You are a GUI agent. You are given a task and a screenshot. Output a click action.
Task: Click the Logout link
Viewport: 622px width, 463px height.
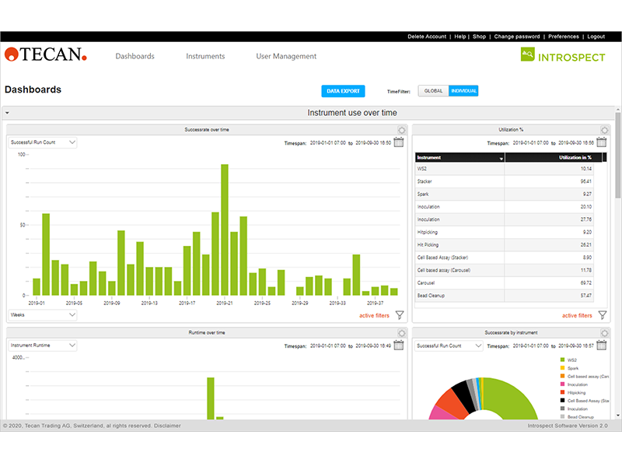point(596,37)
